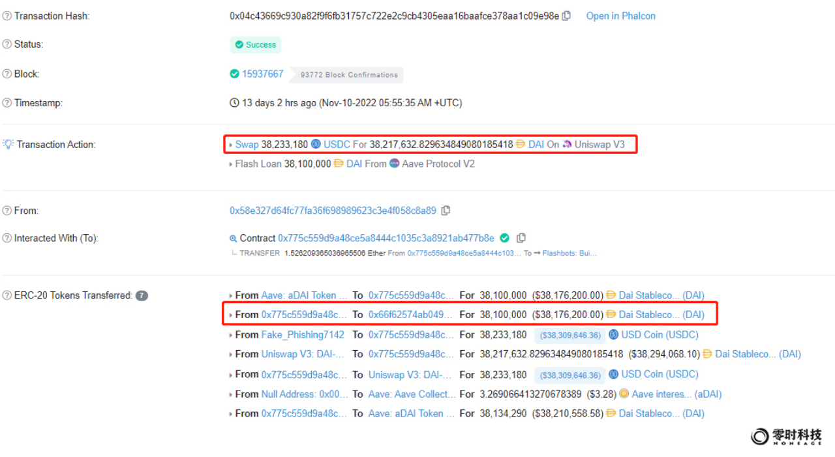Screen dimensions: 835x457
Task: Open the Flashbots Builder transfer recipient link
Action: [x=569, y=253]
